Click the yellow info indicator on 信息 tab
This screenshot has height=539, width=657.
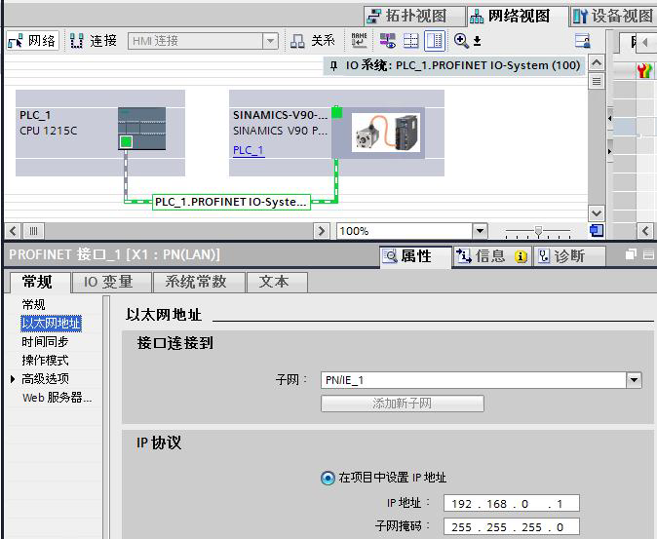(x=521, y=256)
